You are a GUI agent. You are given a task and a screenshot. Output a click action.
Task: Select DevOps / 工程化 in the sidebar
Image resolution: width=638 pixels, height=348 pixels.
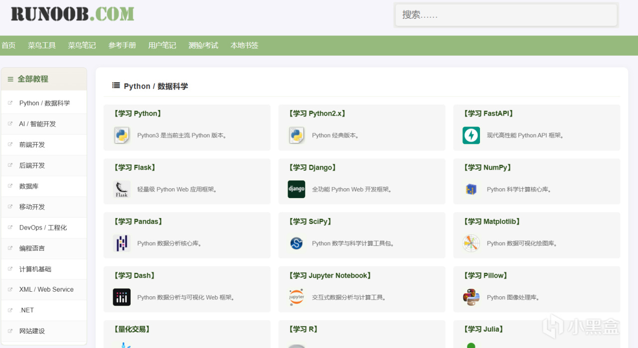pyautogui.click(x=44, y=228)
